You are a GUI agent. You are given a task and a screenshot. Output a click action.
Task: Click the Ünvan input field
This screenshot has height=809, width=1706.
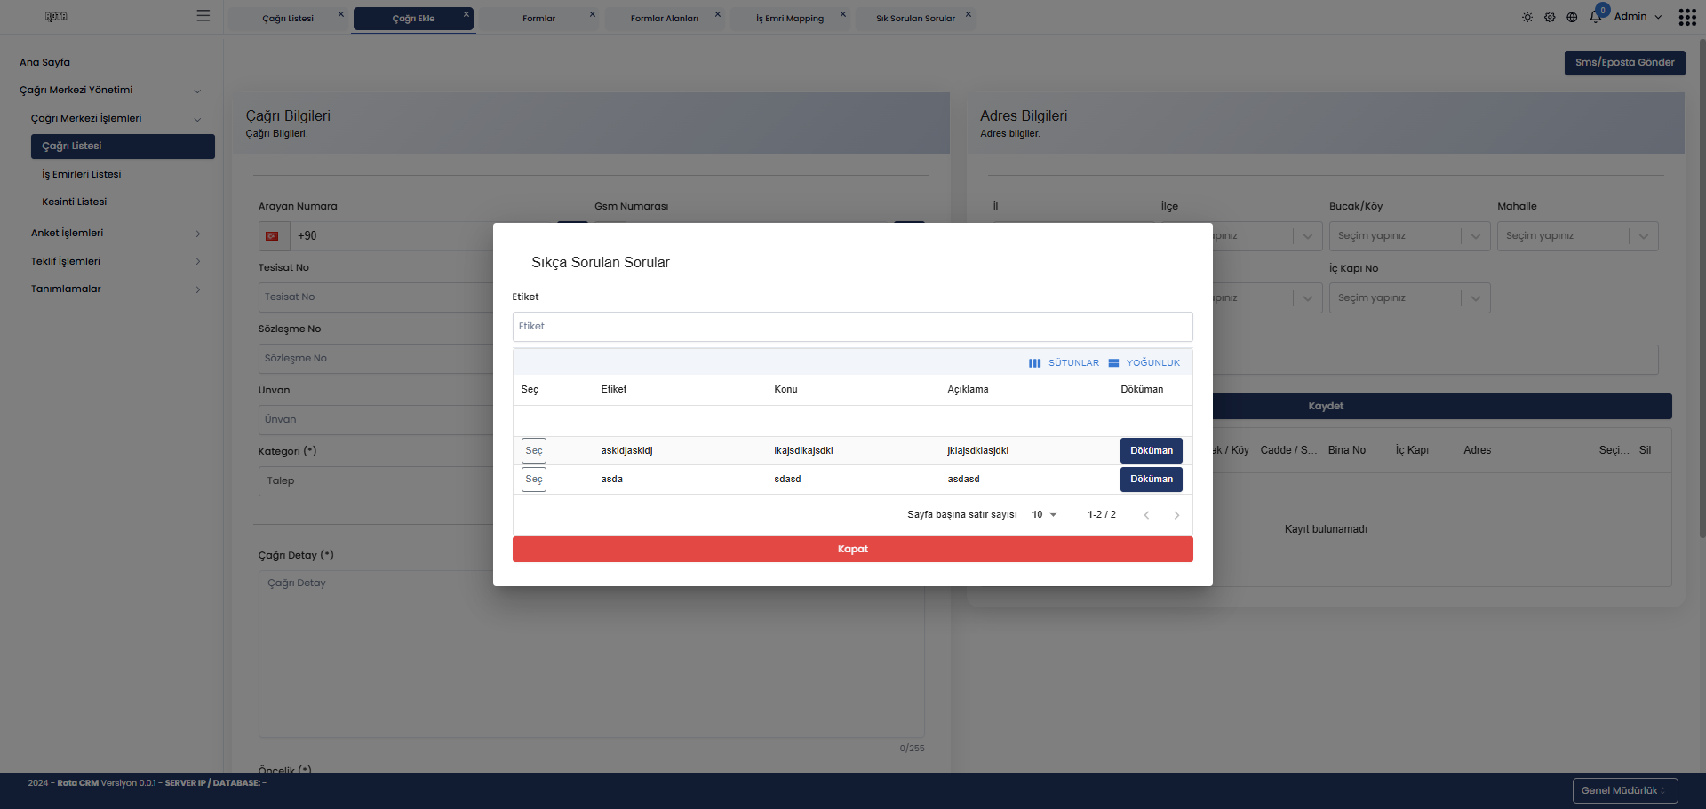[x=376, y=420]
